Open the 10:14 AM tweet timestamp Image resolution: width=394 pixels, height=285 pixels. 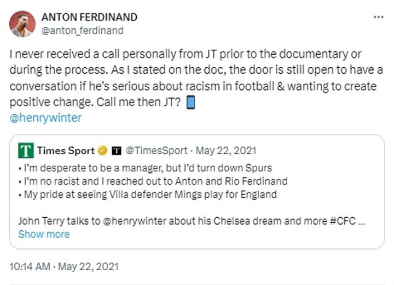coord(64,267)
